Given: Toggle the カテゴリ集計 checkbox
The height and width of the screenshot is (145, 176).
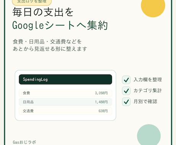Looking at the screenshot, I should [x=126, y=91].
